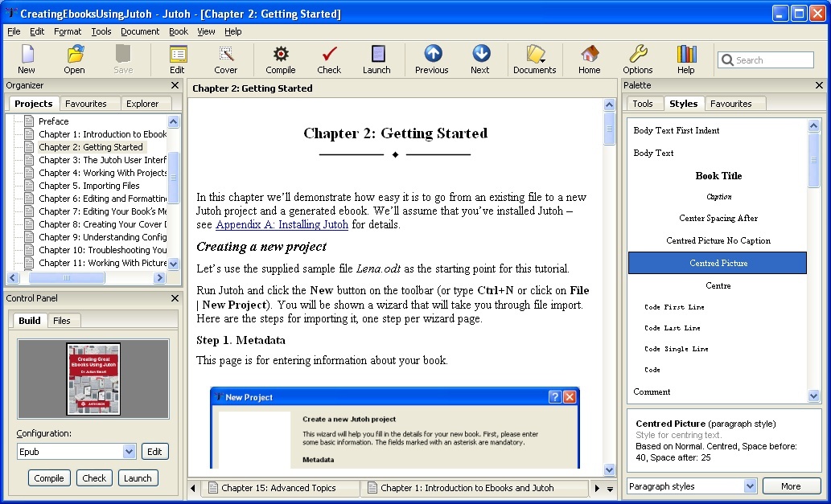Click the Check button in Control Panel
The height and width of the screenshot is (504, 831).
(94, 478)
